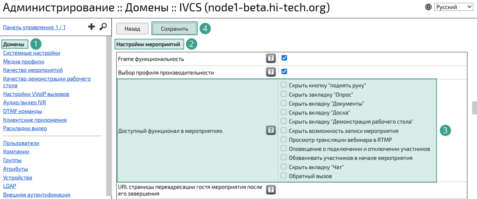Open Системные настройки in the sidebar

(31, 53)
